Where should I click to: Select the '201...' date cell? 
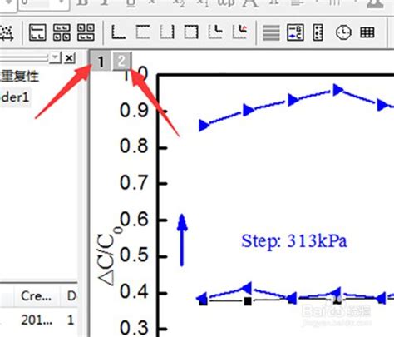coord(37,320)
